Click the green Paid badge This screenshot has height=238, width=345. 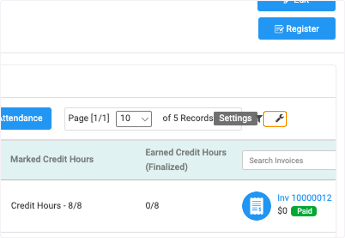click(x=304, y=211)
